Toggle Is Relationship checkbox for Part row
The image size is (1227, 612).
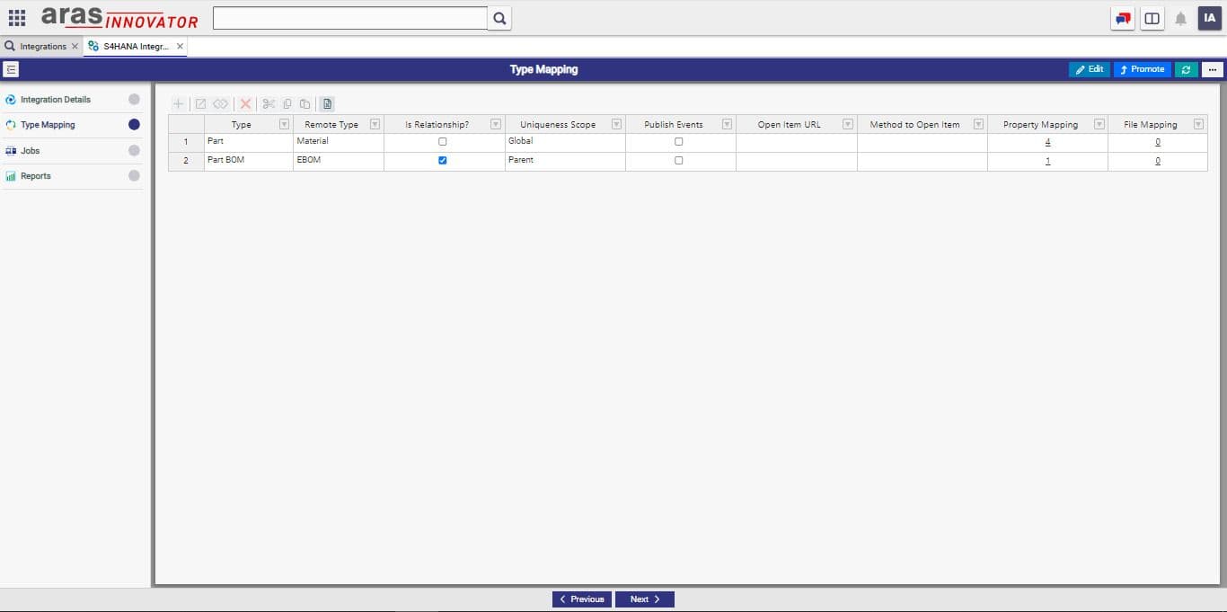click(443, 142)
